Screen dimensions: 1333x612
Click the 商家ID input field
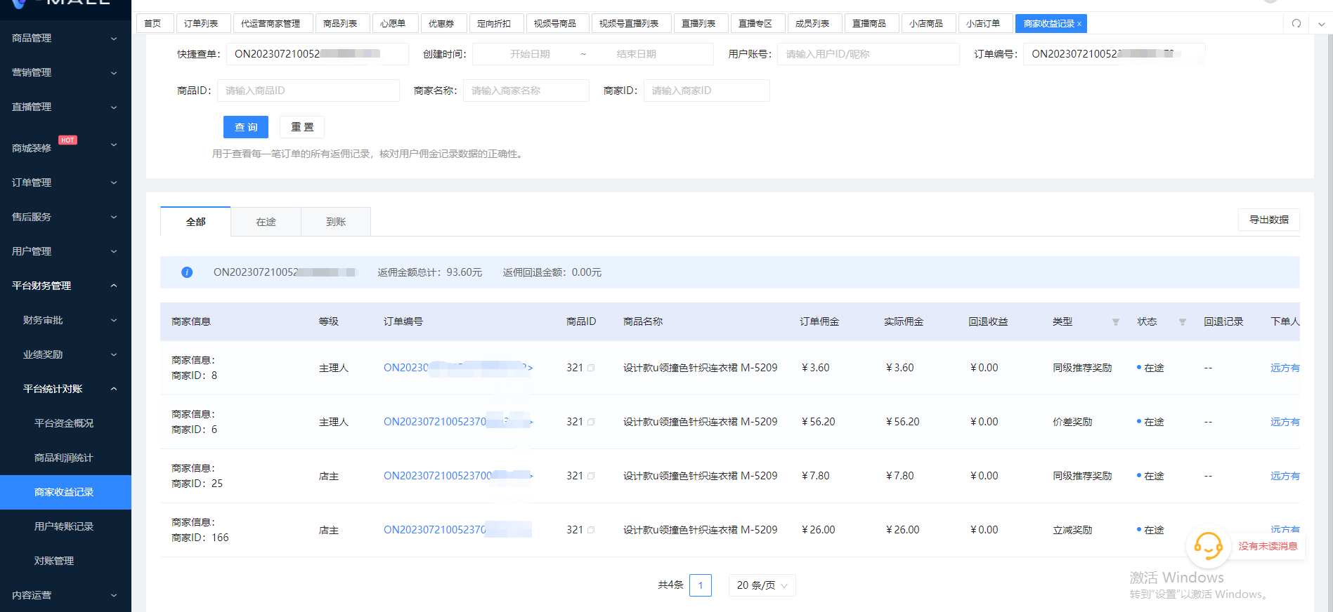(707, 91)
